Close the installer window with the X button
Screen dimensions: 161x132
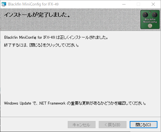[153, 4]
